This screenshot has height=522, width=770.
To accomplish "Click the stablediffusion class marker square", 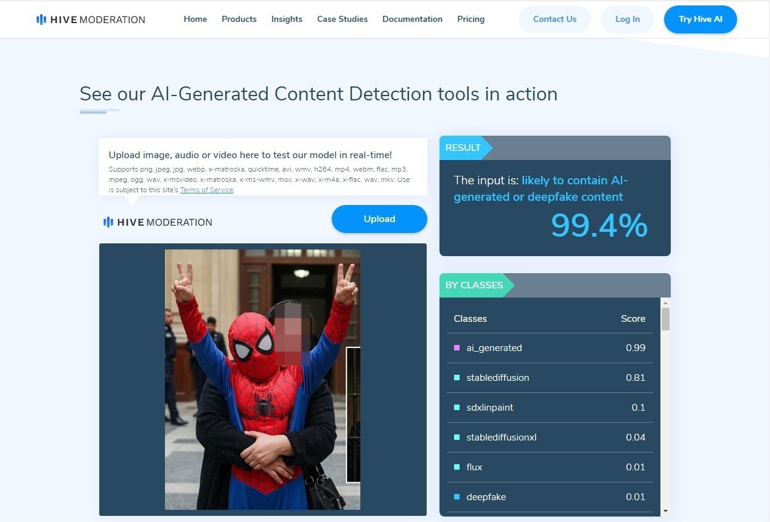I will point(457,378).
